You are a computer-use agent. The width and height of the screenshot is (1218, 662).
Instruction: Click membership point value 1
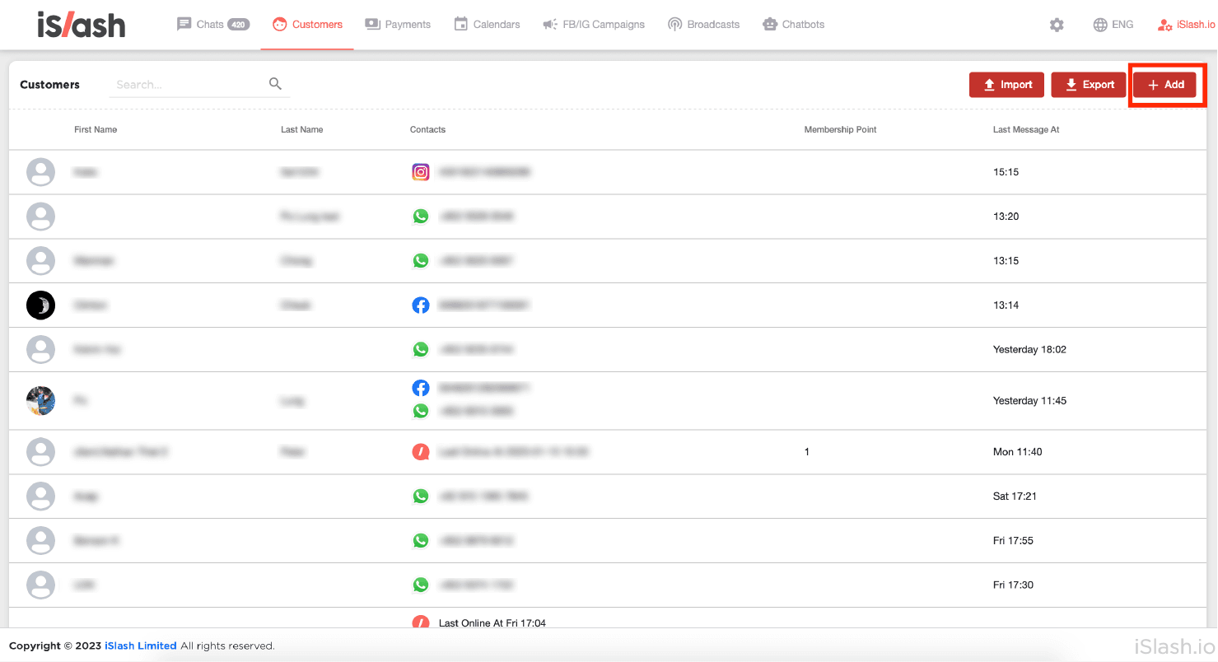click(x=807, y=452)
